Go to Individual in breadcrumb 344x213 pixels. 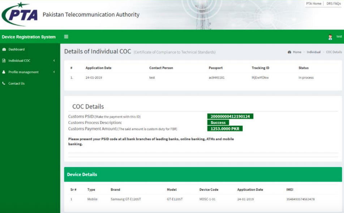point(314,52)
